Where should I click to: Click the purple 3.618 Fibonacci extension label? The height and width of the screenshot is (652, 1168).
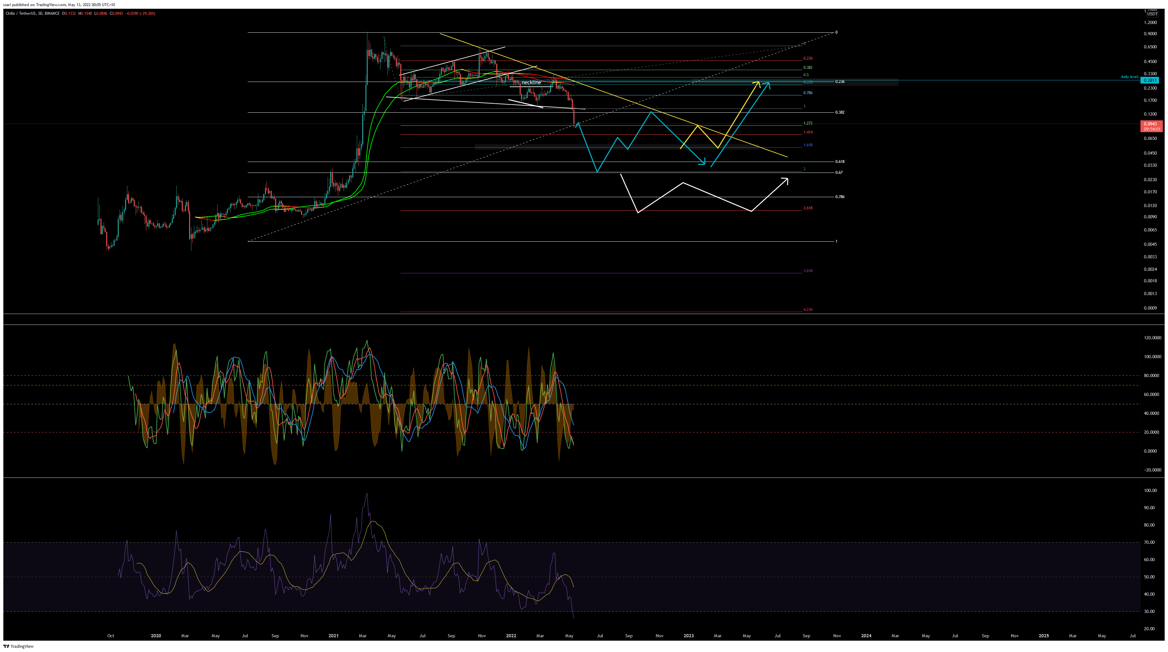tap(808, 271)
